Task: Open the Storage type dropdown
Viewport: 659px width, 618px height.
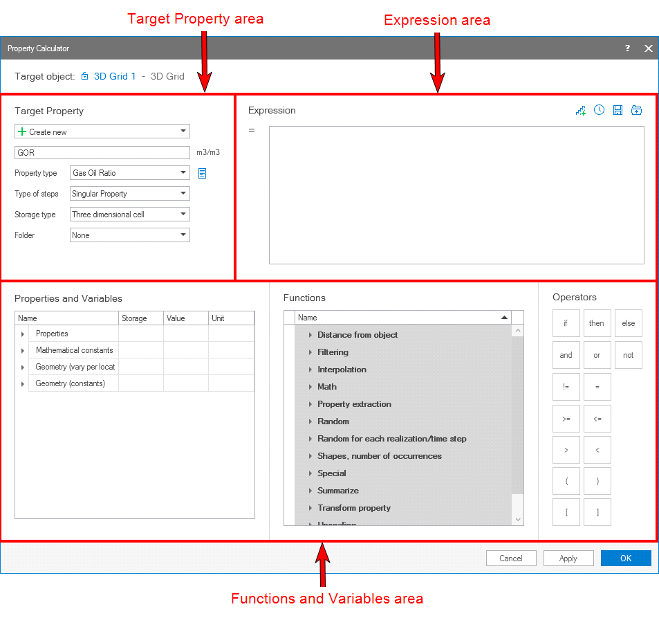Action: (x=183, y=215)
